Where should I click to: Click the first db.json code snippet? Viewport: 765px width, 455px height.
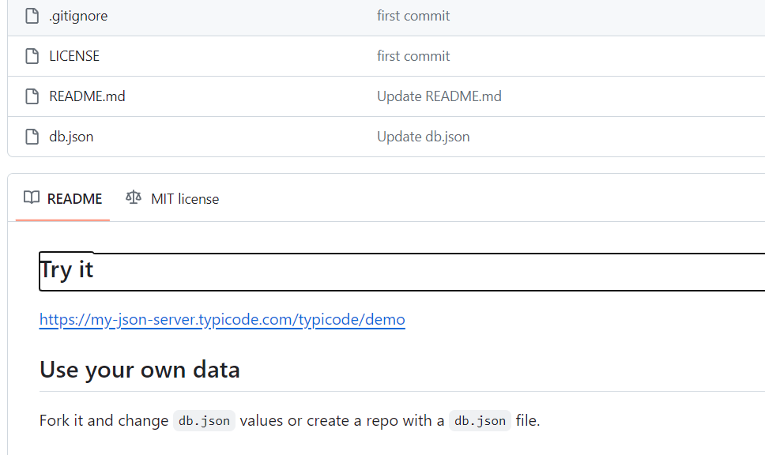point(204,421)
